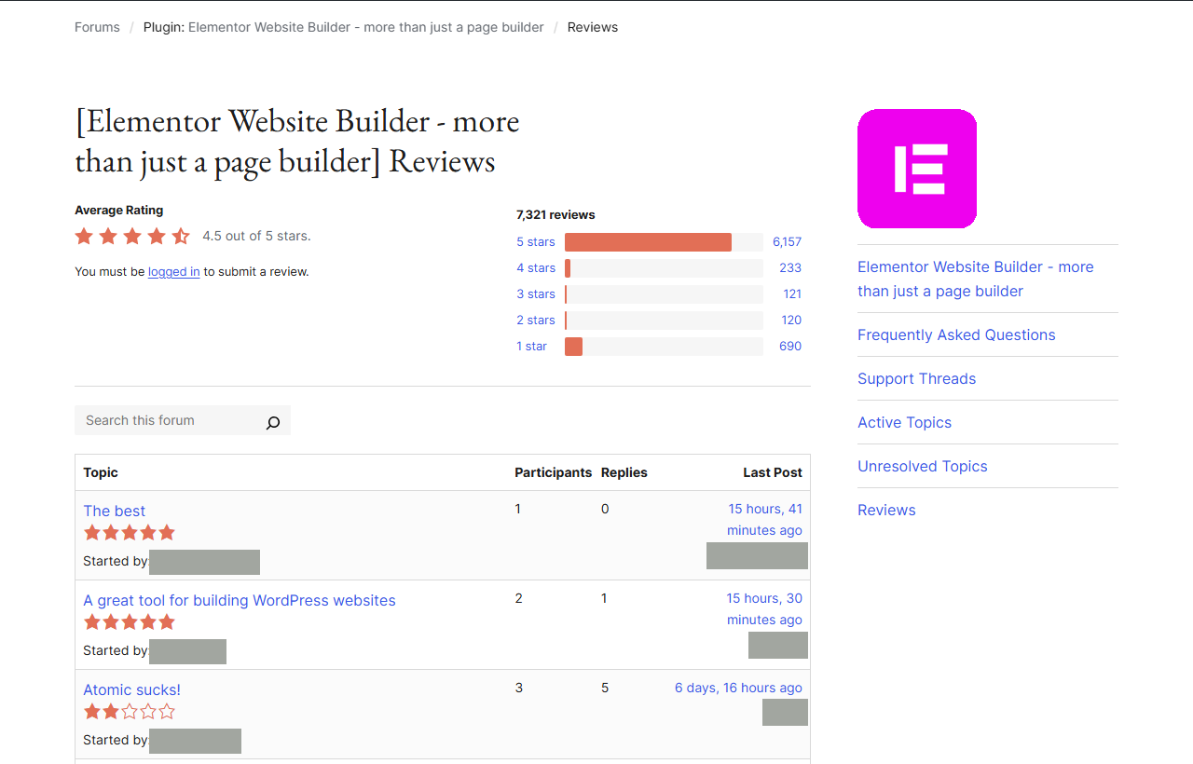Open the Plugin: Elementor Website Builder breadcrumb
1193x764 pixels.
click(343, 27)
